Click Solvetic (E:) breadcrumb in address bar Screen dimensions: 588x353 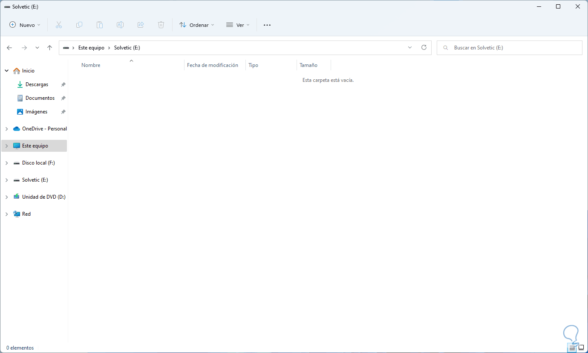click(x=127, y=48)
